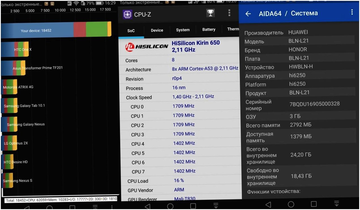Open the AIDA64 three-dot overflow menu
Viewport: 360px width, 210px height.
pos(352,12)
